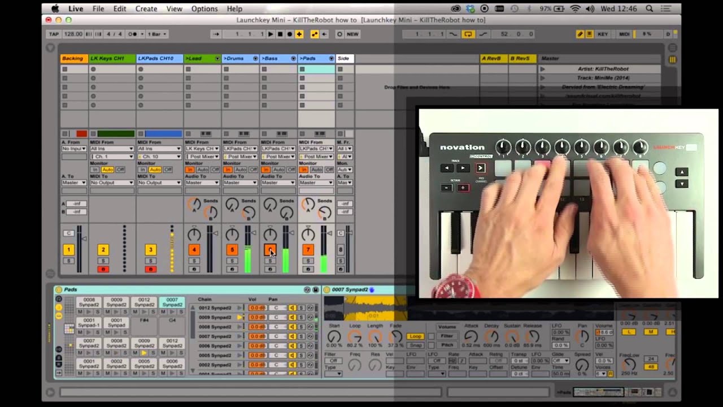This screenshot has height=407, width=723.
Task: Unfold the >Drums group track arrow
Action: pyautogui.click(x=255, y=58)
